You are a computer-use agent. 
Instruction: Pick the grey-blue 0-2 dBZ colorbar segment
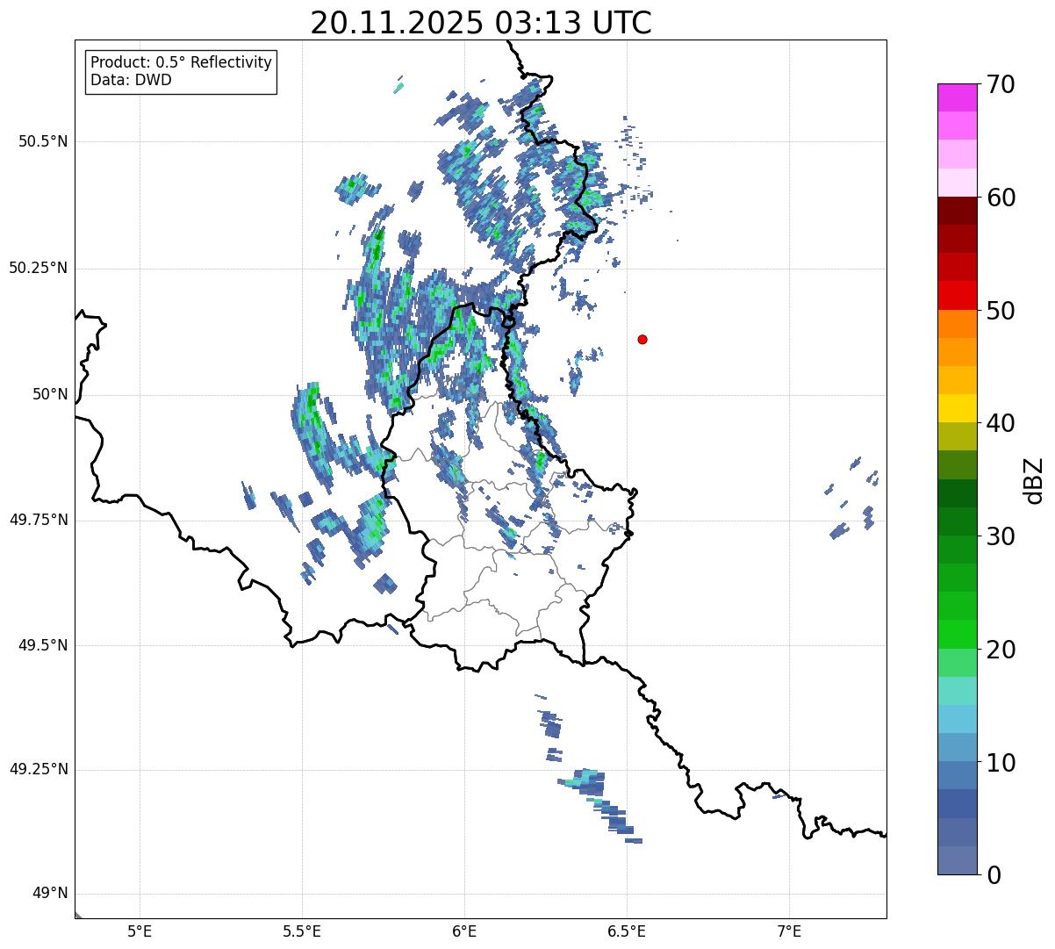(x=958, y=860)
